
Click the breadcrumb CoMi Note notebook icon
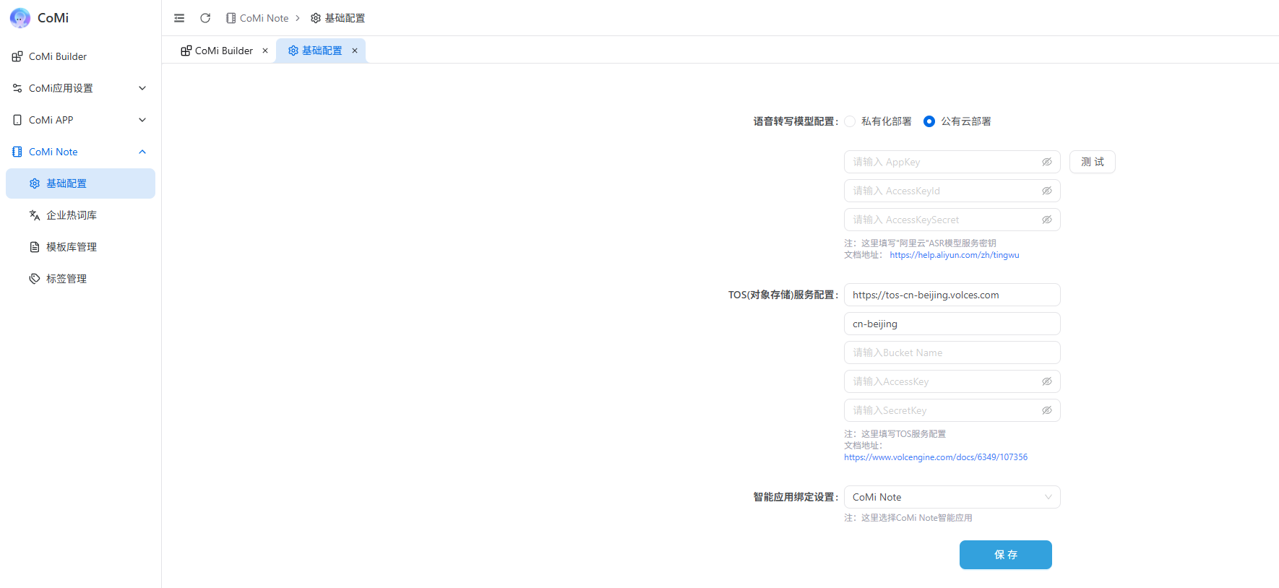click(231, 18)
